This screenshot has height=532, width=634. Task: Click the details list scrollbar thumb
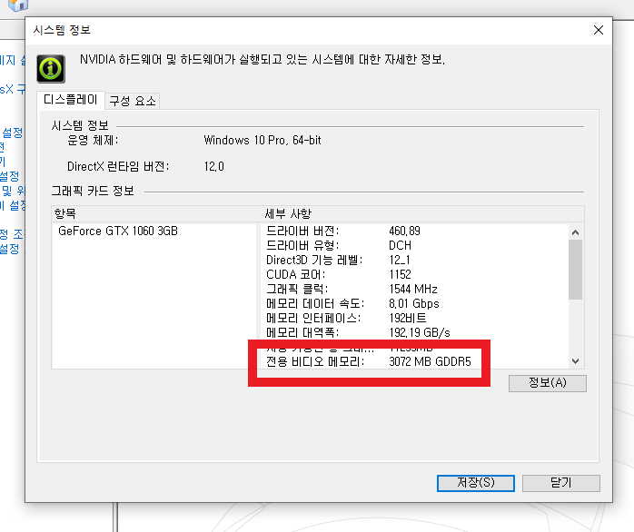[x=575, y=270]
